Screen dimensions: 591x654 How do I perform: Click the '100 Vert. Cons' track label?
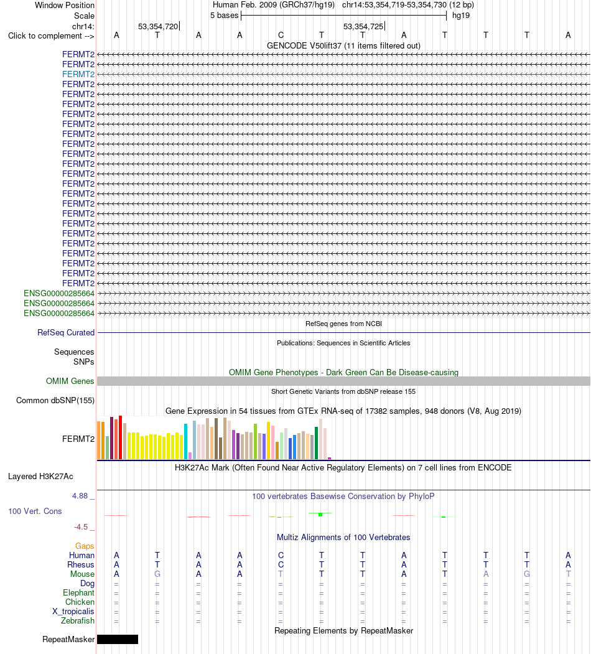[x=35, y=511]
